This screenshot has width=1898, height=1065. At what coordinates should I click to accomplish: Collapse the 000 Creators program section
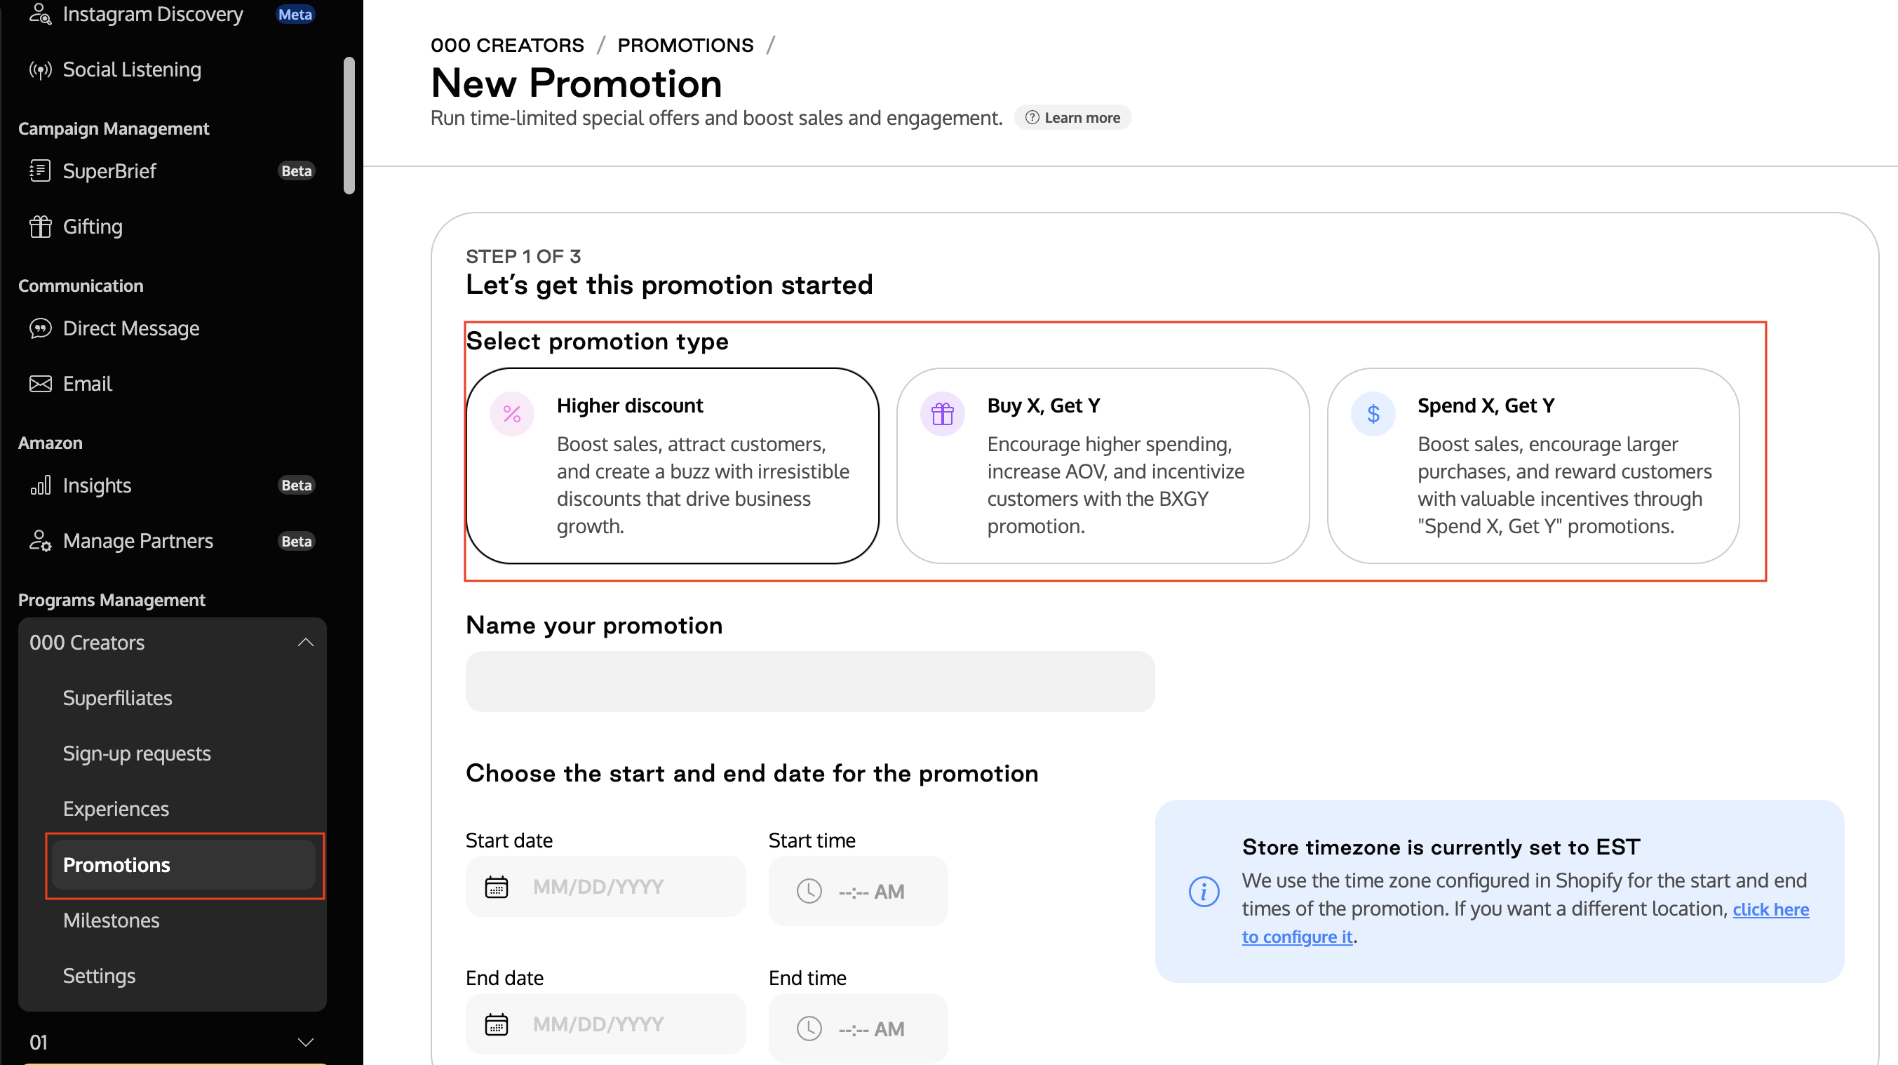coord(305,643)
